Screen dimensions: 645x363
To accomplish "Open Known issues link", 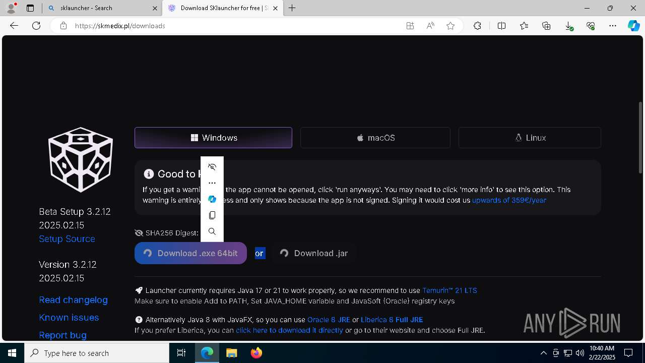I will [x=69, y=318].
